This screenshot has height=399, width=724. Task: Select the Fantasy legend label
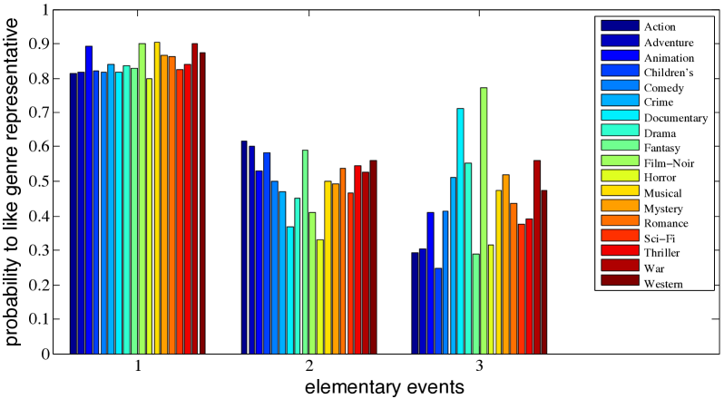(x=661, y=148)
